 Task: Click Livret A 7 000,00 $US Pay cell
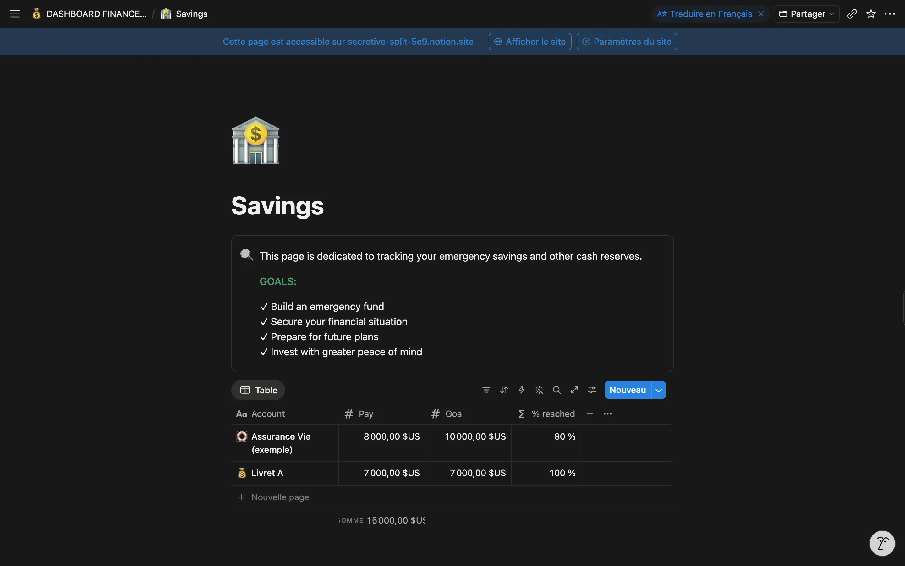pyautogui.click(x=382, y=473)
